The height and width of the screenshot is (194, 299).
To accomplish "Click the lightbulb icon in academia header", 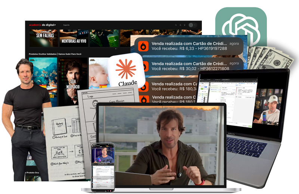I will coord(184,25).
